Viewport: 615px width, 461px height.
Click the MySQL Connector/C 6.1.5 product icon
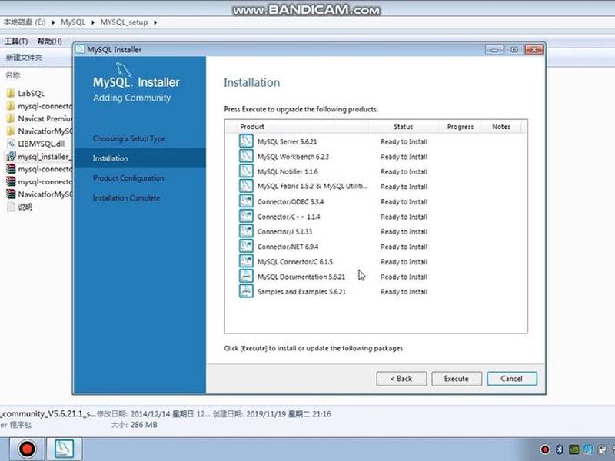(246, 261)
